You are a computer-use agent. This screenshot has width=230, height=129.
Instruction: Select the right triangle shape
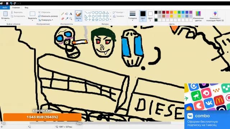pos(86,16)
